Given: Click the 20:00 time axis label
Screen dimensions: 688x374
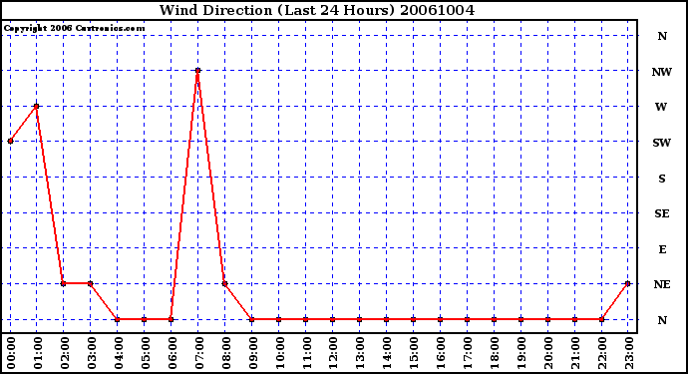Looking at the screenshot, I should [x=549, y=353].
